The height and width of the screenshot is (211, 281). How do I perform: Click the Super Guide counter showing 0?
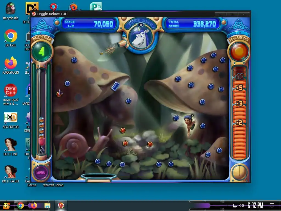tap(141, 25)
